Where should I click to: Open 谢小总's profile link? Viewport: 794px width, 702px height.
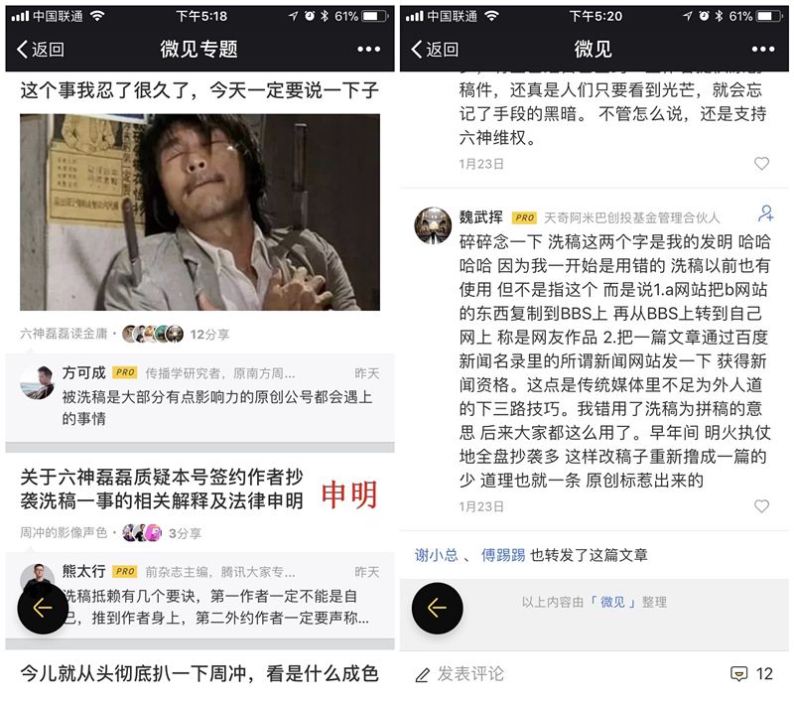pyautogui.click(x=436, y=555)
